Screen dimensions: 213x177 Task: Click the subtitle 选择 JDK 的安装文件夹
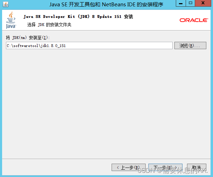(x=49, y=25)
